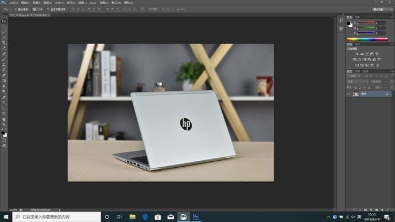Screen dimensions: 395x222
Task: Select the Clone Stamp tool
Action: coord(4,64)
